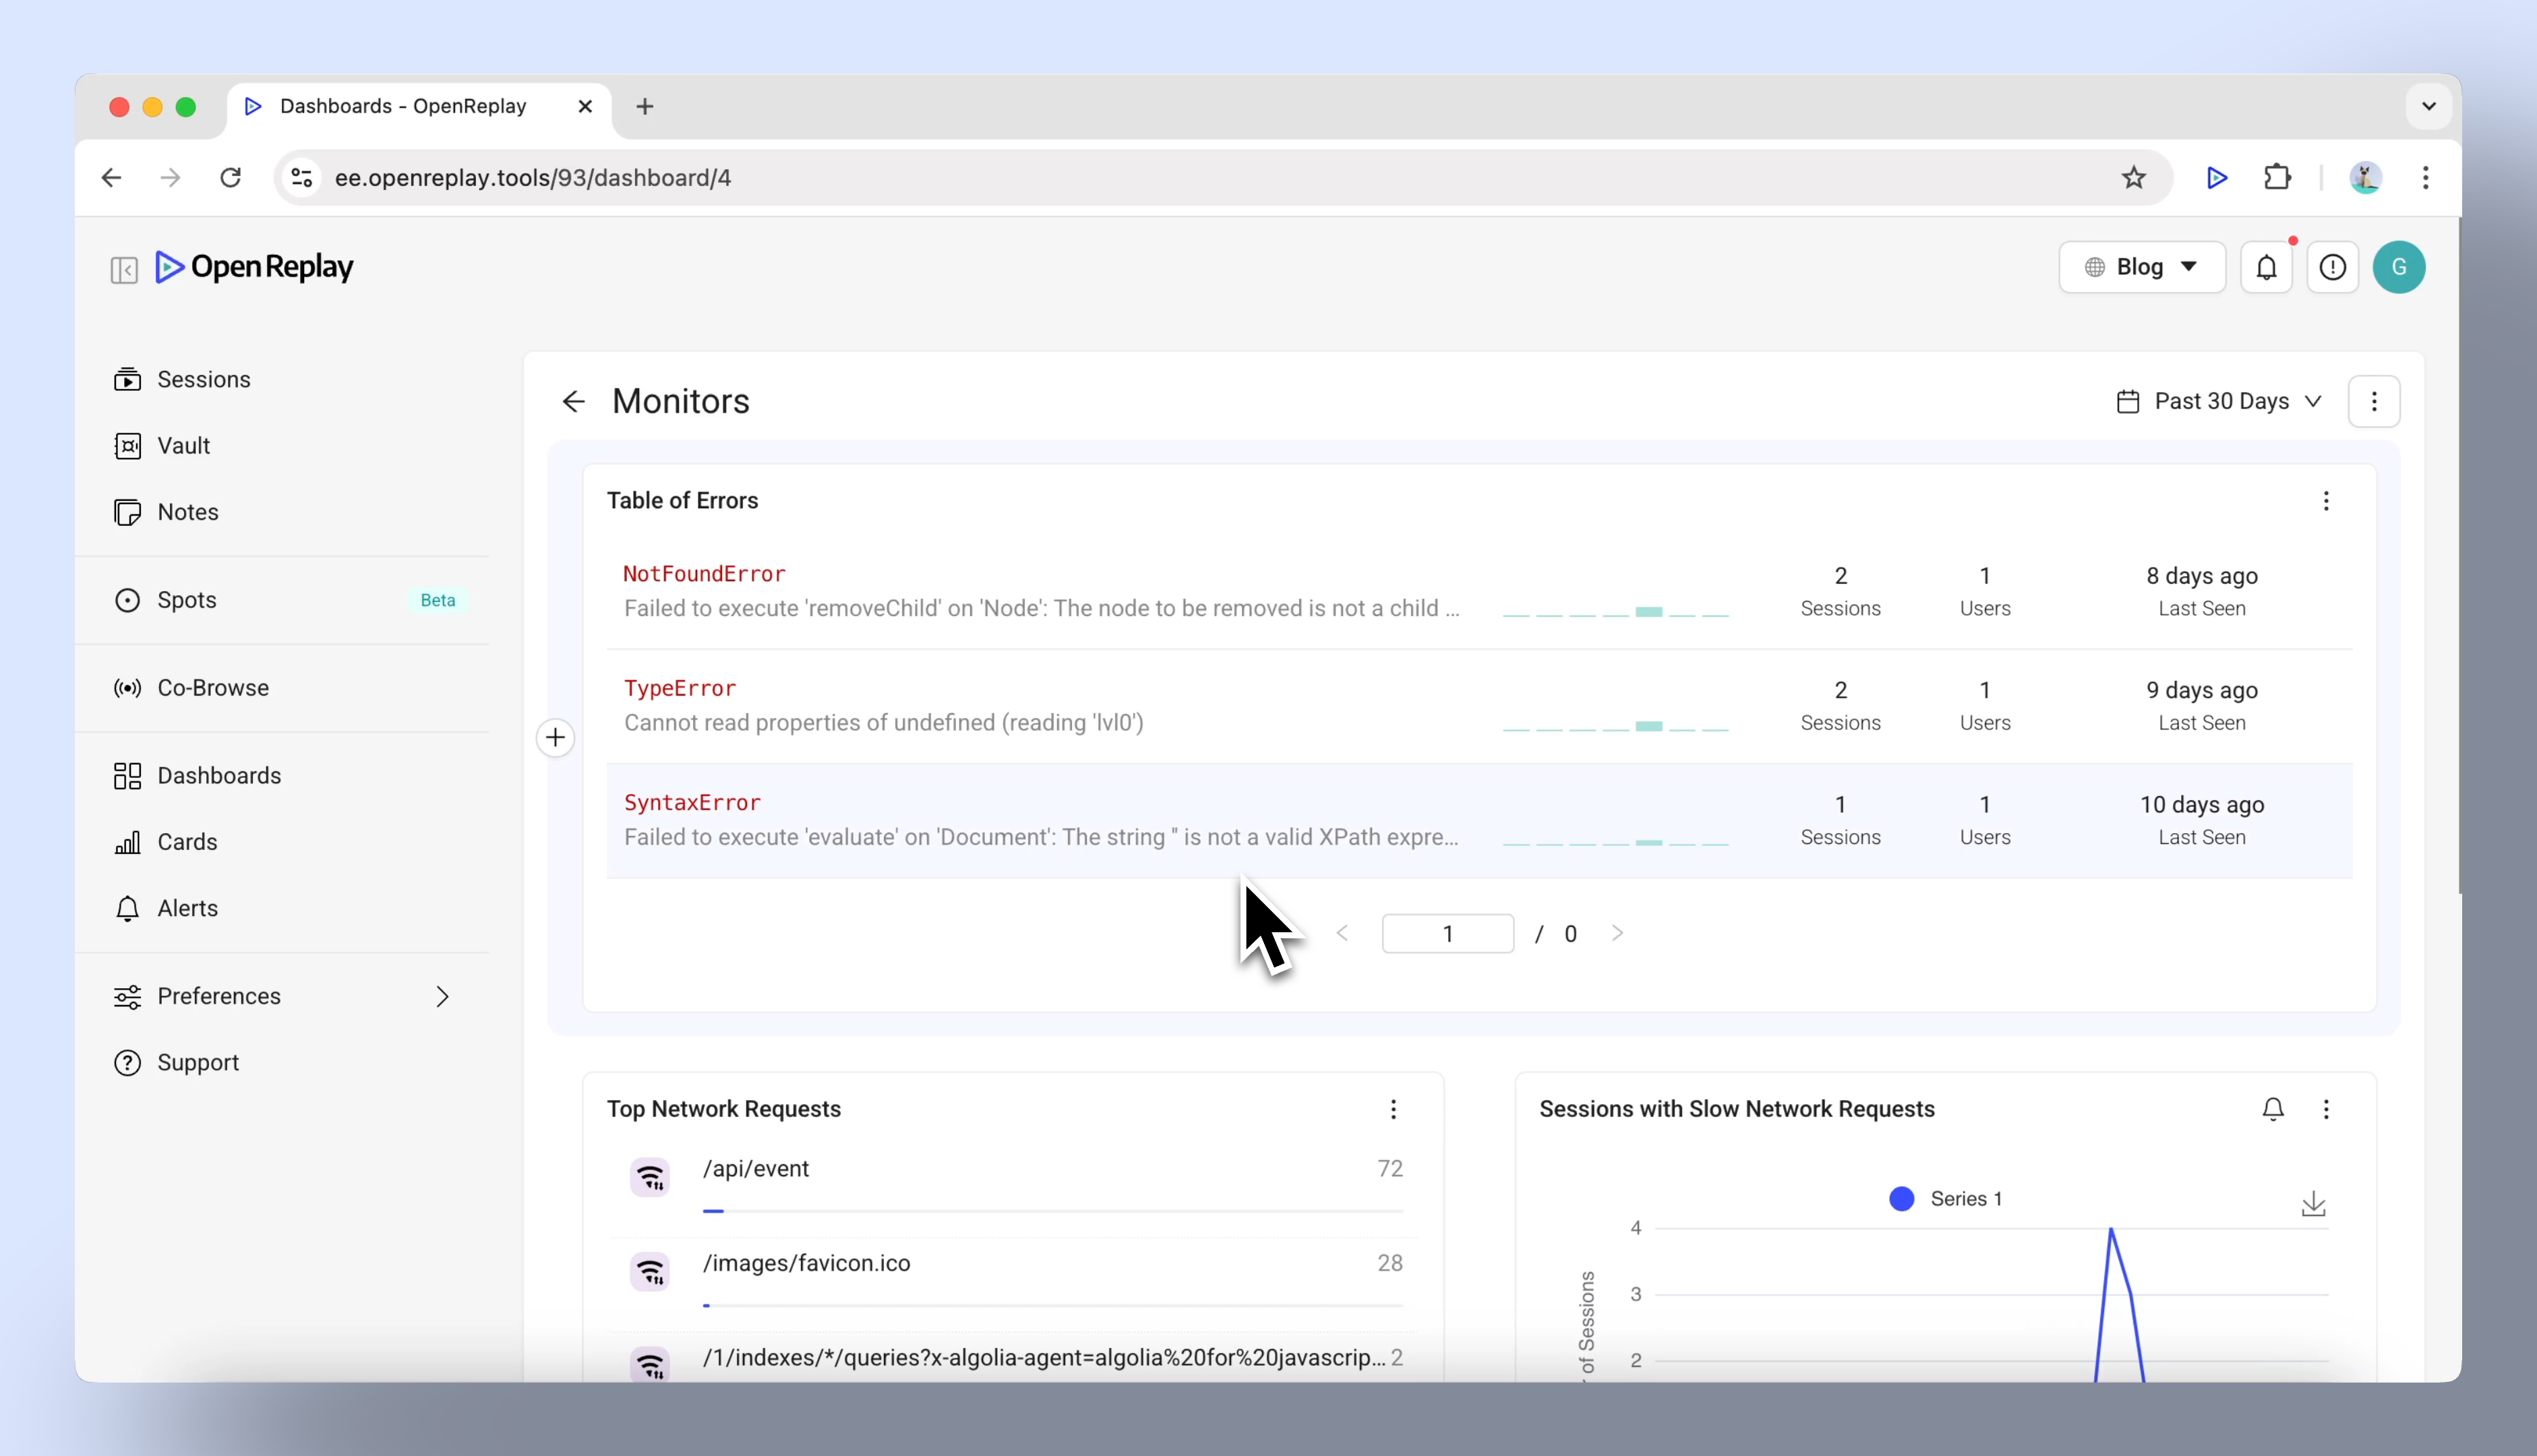Collapse the sidebar with the panel icon

pyautogui.click(x=124, y=270)
